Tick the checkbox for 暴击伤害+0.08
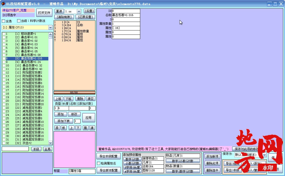 click(x=4, y=55)
